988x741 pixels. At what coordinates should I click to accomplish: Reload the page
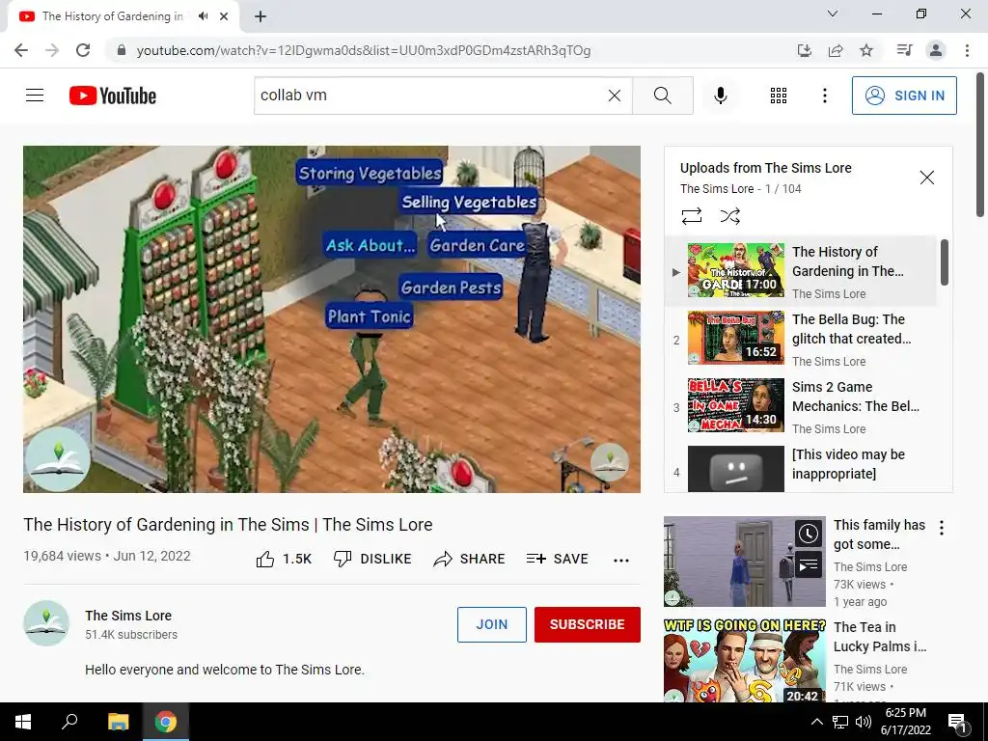tap(83, 50)
